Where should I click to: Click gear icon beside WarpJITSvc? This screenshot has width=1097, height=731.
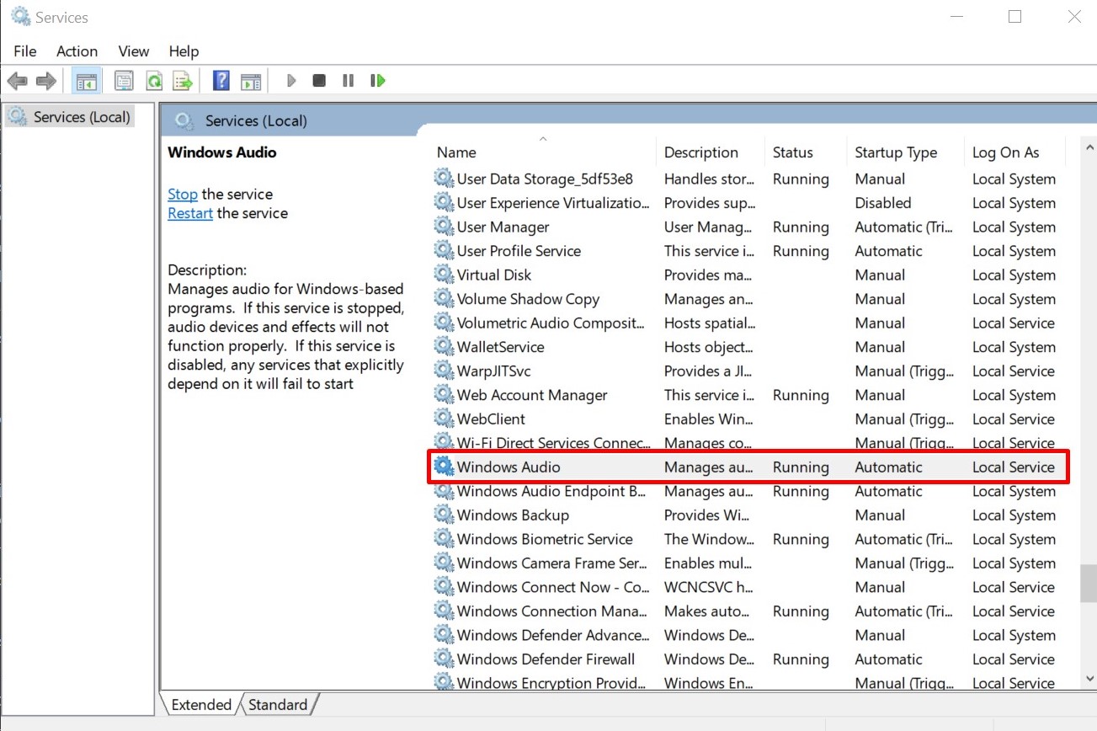[444, 371]
